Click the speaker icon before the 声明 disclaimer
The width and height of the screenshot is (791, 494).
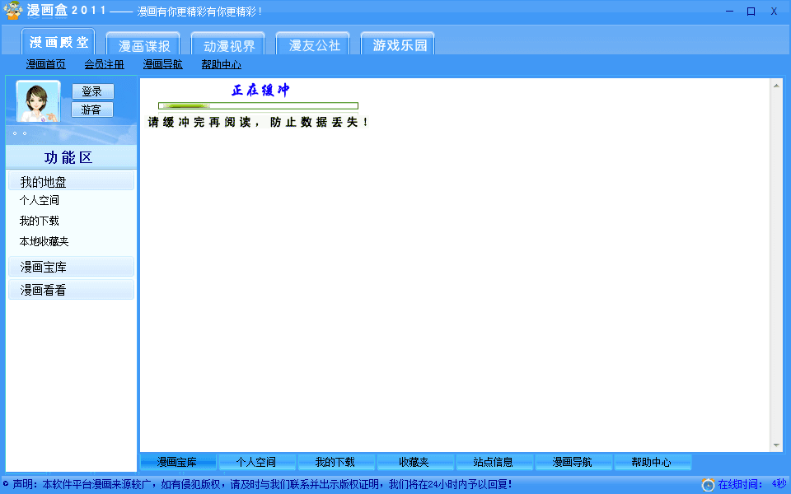7,485
